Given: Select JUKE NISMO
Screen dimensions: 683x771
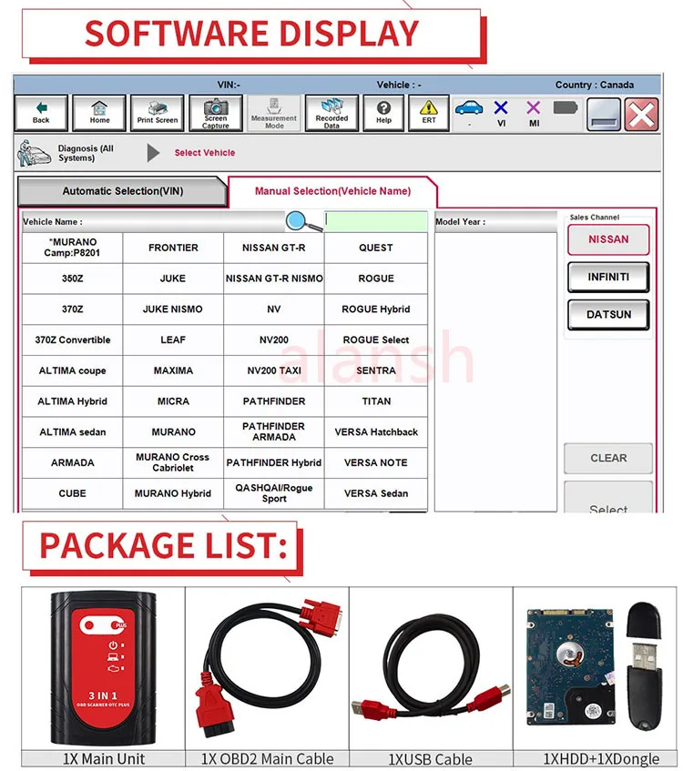Looking at the screenshot, I should [173, 309].
